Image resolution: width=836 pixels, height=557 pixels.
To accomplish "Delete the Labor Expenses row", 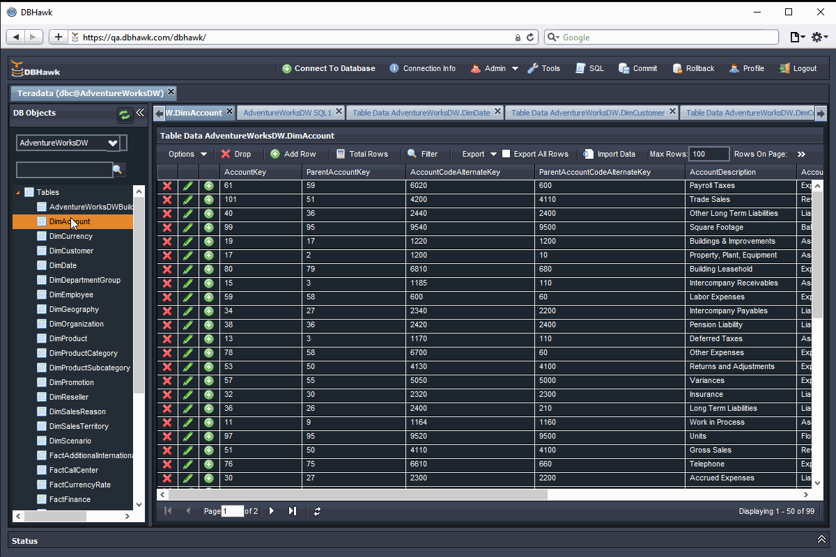I will tap(167, 297).
